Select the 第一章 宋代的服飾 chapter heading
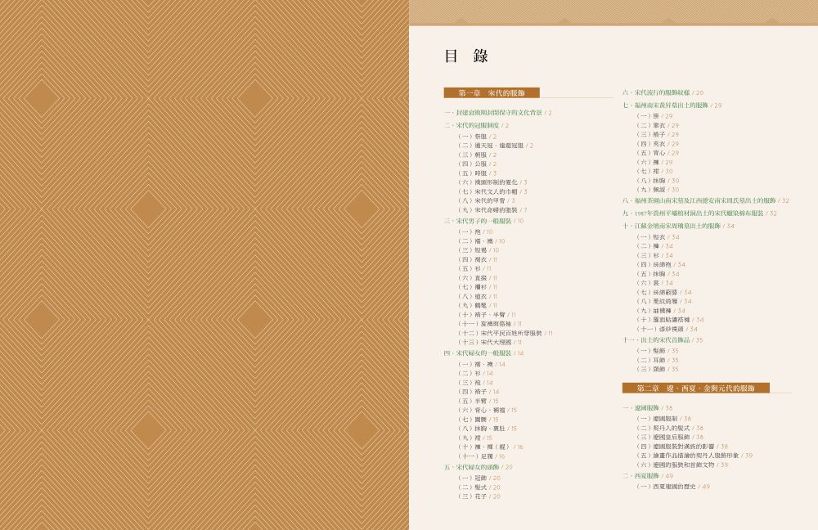This screenshot has height=530, width=818. point(492,93)
